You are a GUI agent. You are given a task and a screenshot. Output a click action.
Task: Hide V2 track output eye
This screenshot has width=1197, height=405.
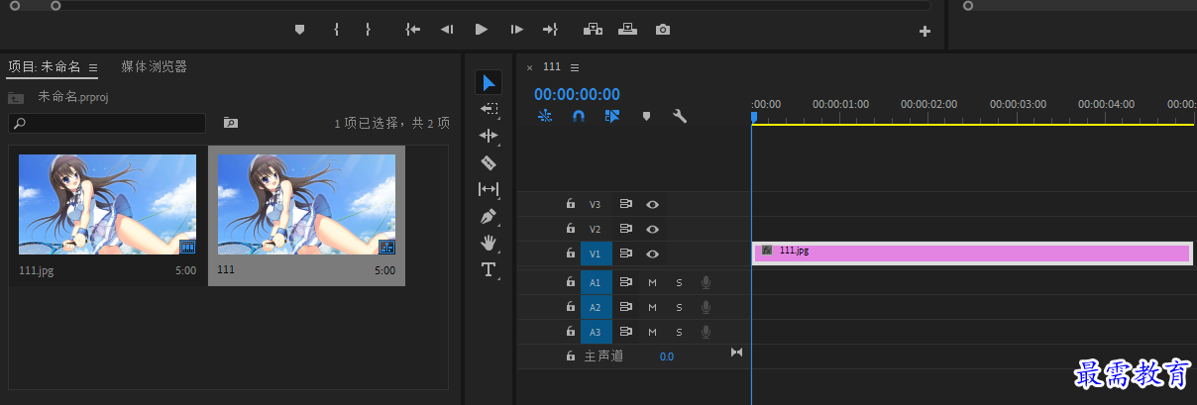(652, 229)
